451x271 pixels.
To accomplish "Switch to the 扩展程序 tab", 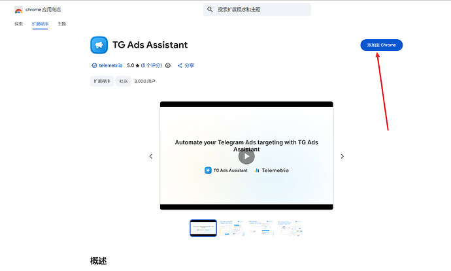I will click(x=41, y=24).
